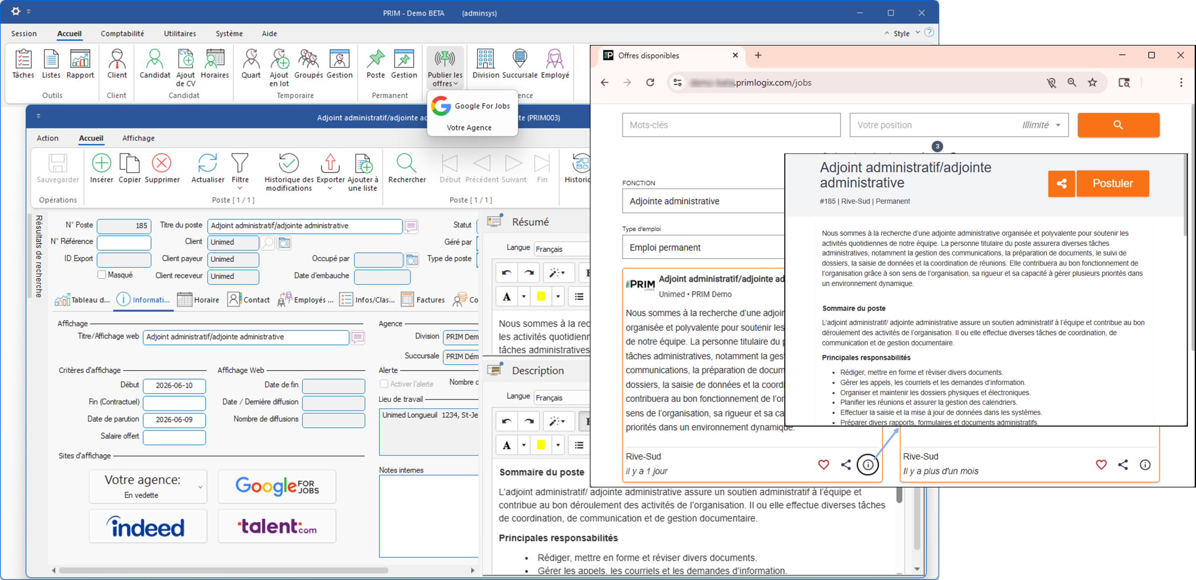Screen dimensions: 1196x580
Task: Click the talent.com site button
Action: pyautogui.click(x=277, y=526)
